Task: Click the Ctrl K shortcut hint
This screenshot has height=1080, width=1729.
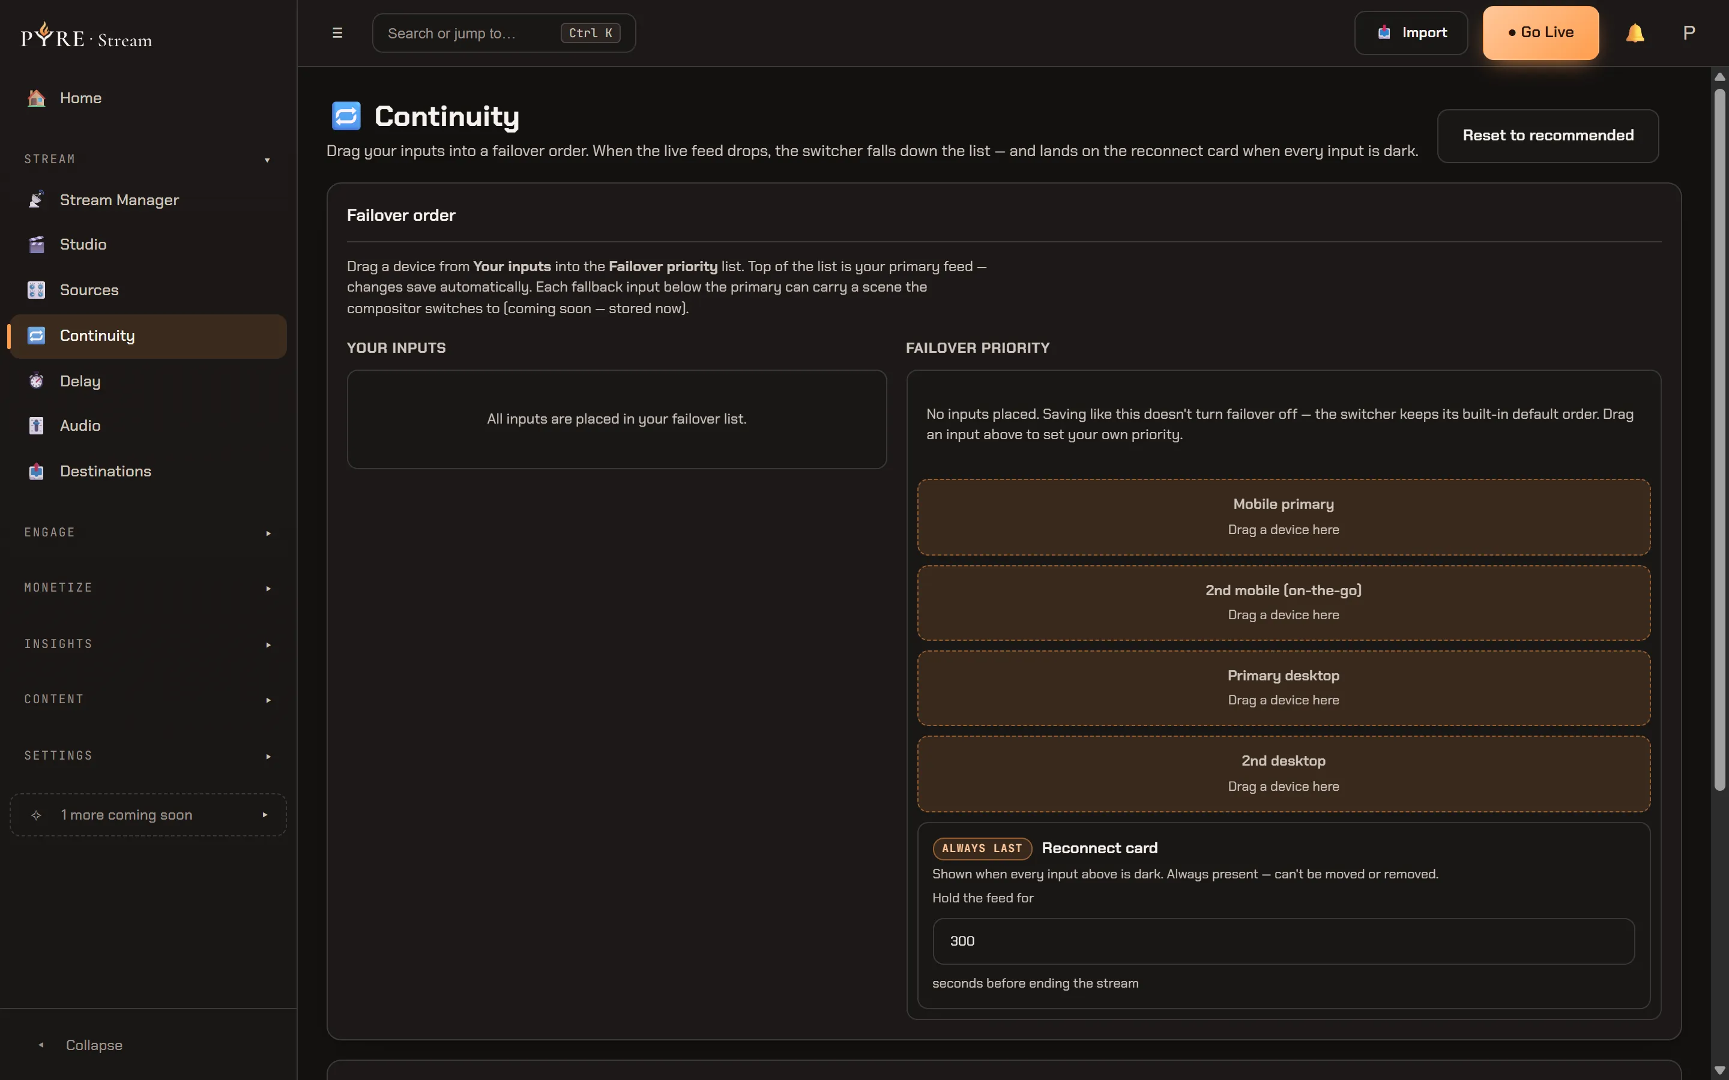Action: 590,33
